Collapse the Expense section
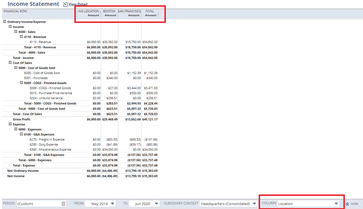 click(10, 124)
